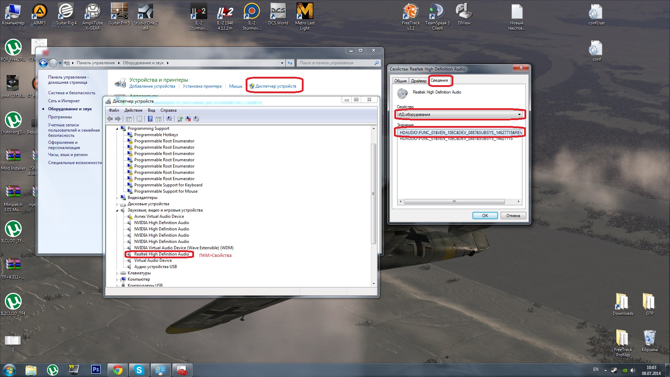Open Guitar Pro 5 desktop icon
The height and width of the screenshot is (377, 670).
pos(119,15)
